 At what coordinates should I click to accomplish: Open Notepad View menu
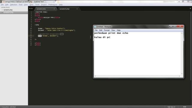[x=113, y=30]
